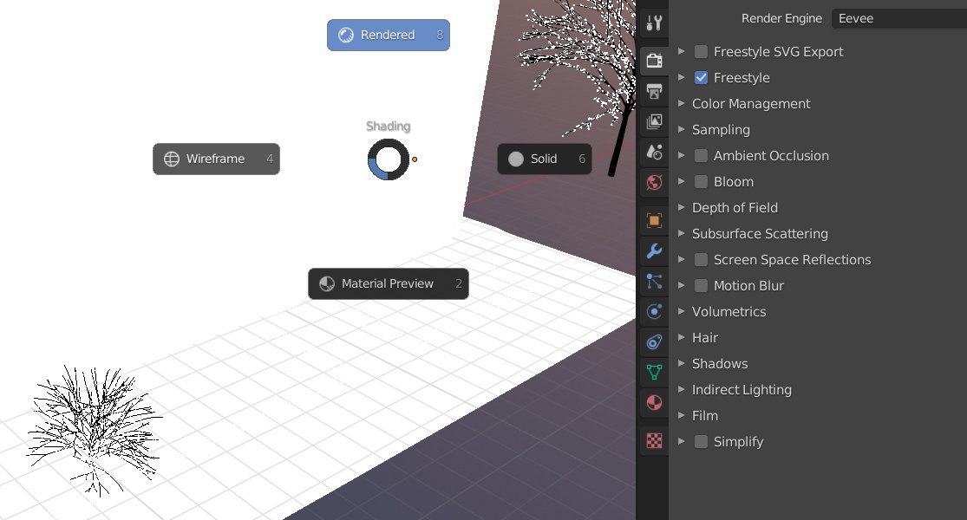Enable the Simplify checkbox
Screen dimensions: 967x520
click(x=702, y=442)
